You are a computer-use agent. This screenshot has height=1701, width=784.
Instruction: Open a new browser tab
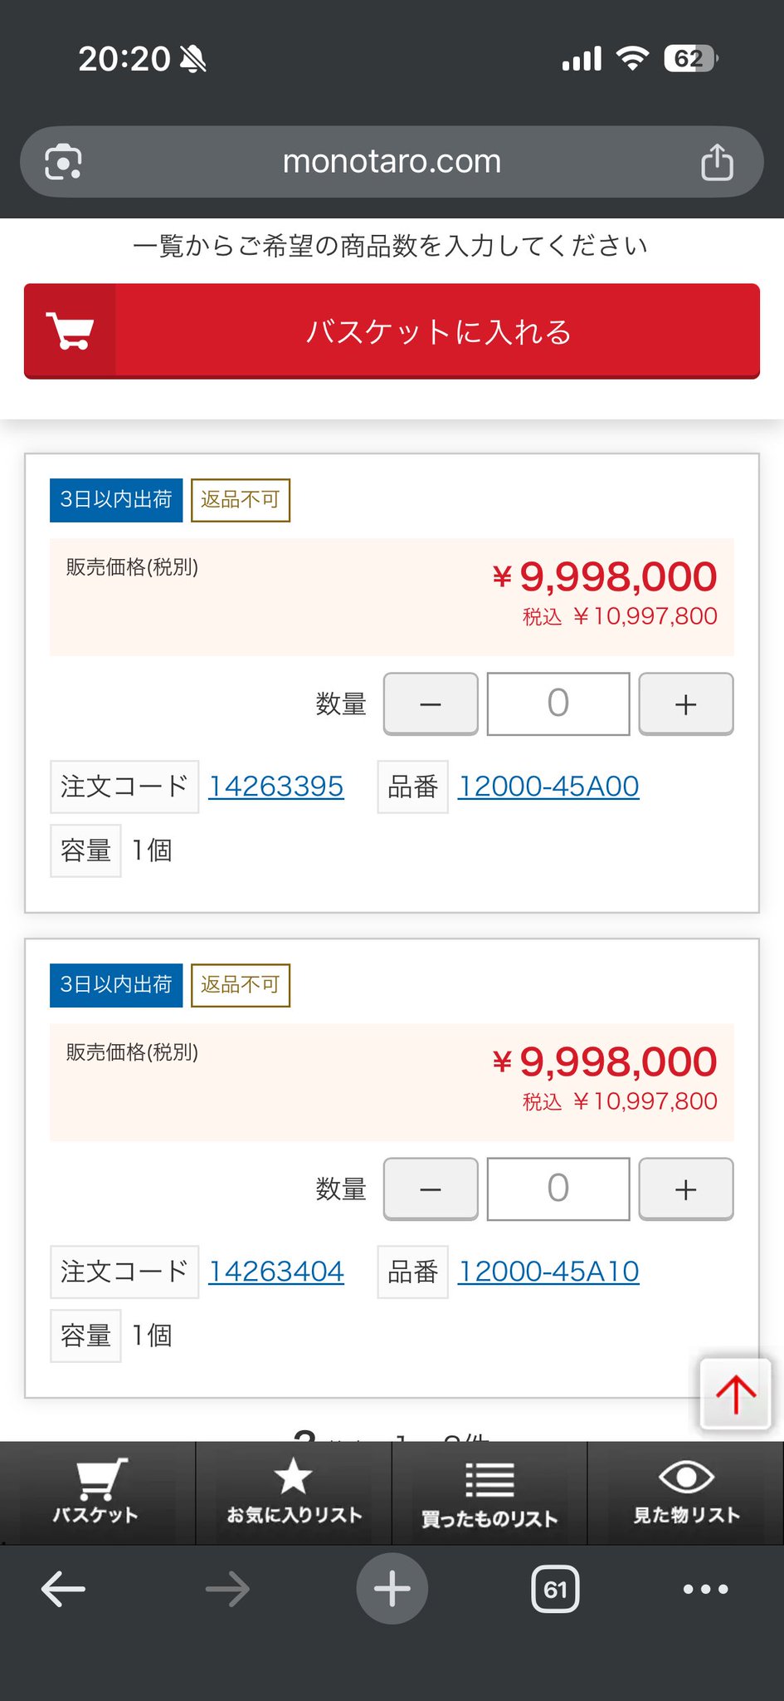392,1589
